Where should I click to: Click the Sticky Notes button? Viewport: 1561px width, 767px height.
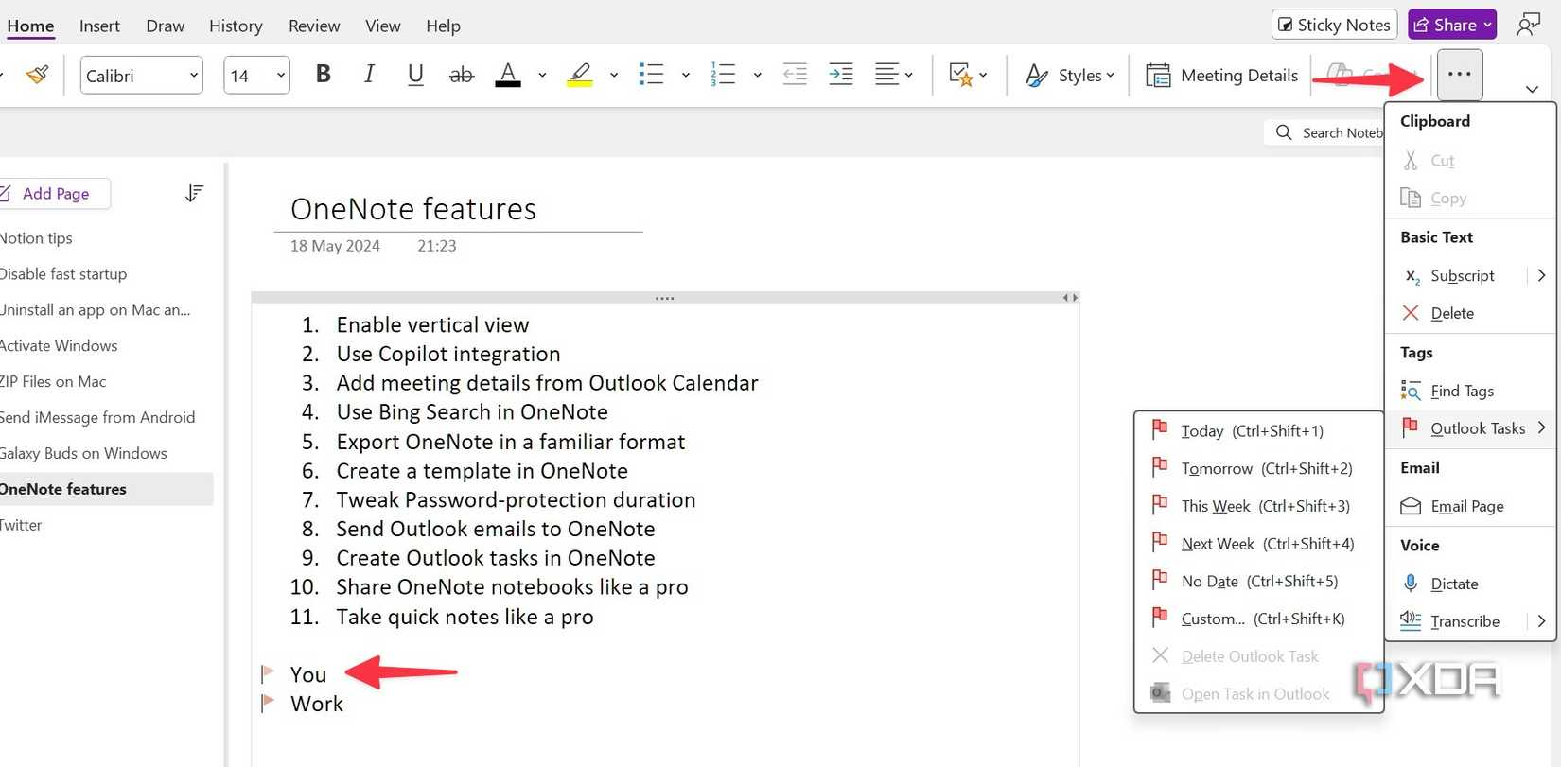tap(1334, 25)
